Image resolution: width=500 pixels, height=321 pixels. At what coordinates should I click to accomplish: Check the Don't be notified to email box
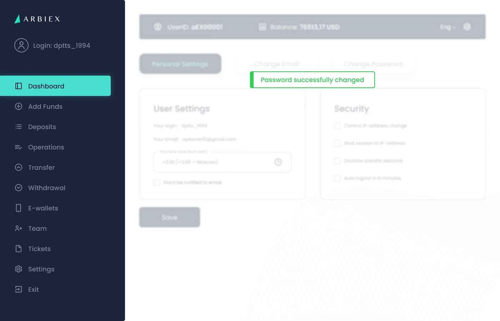[157, 183]
